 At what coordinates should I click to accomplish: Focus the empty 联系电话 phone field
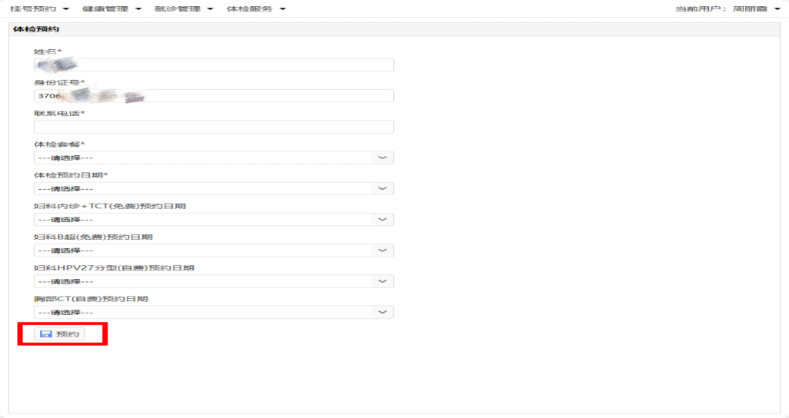click(x=213, y=127)
